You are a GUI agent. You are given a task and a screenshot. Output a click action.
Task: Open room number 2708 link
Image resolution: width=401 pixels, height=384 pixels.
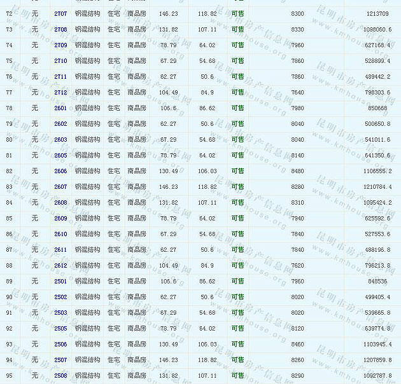point(60,30)
